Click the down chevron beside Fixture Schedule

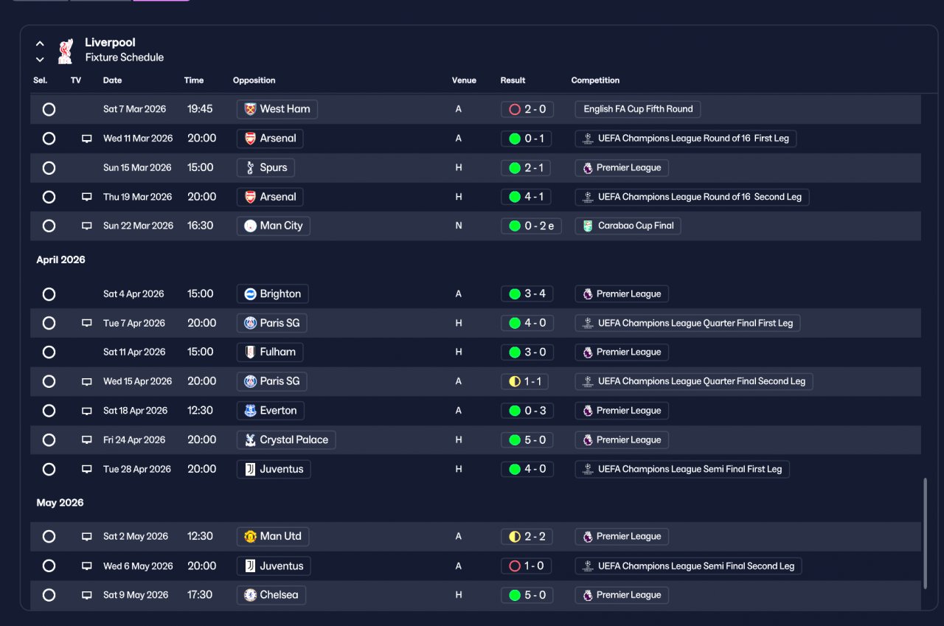pos(40,60)
